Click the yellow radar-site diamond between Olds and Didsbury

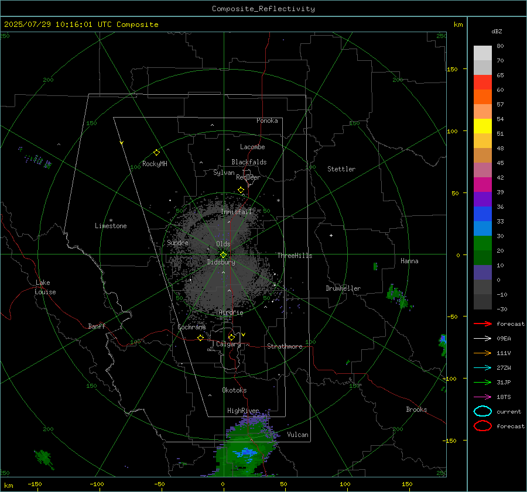coord(223,255)
